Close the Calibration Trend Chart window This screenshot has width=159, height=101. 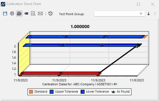[x=153, y=4]
